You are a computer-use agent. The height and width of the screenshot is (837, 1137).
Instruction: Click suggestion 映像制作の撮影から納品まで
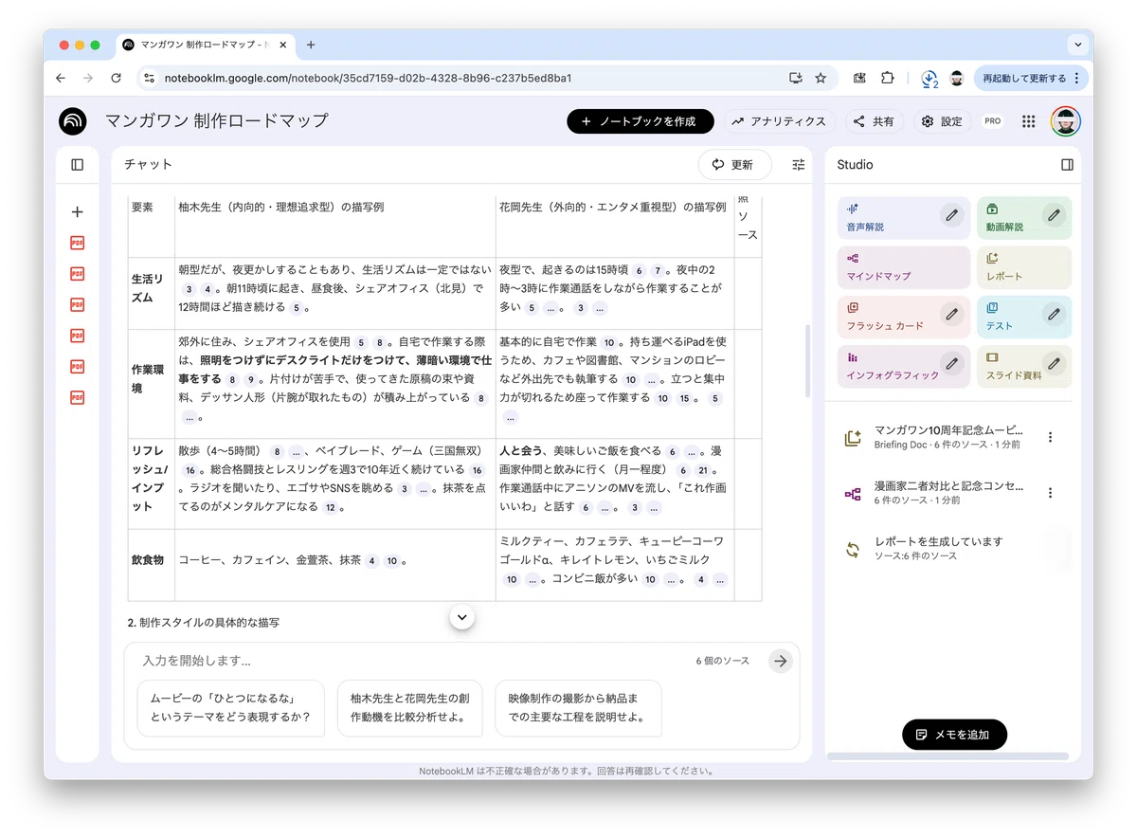coord(578,707)
